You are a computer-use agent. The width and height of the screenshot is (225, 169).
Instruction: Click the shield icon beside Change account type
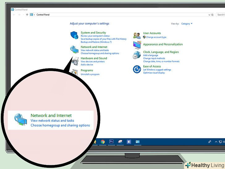[144, 37]
